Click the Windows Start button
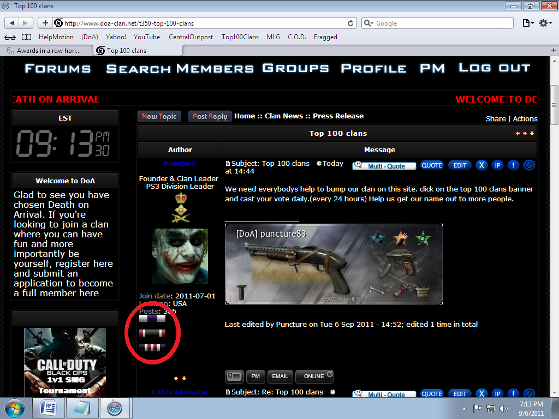The width and height of the screenshot is (559, 419). tap(15, 409)
